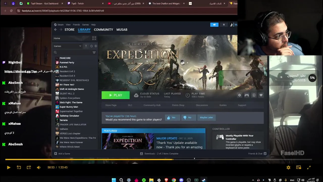Open game info icon
The width and height of the screenshot is (323, 182).
point(254,95)
